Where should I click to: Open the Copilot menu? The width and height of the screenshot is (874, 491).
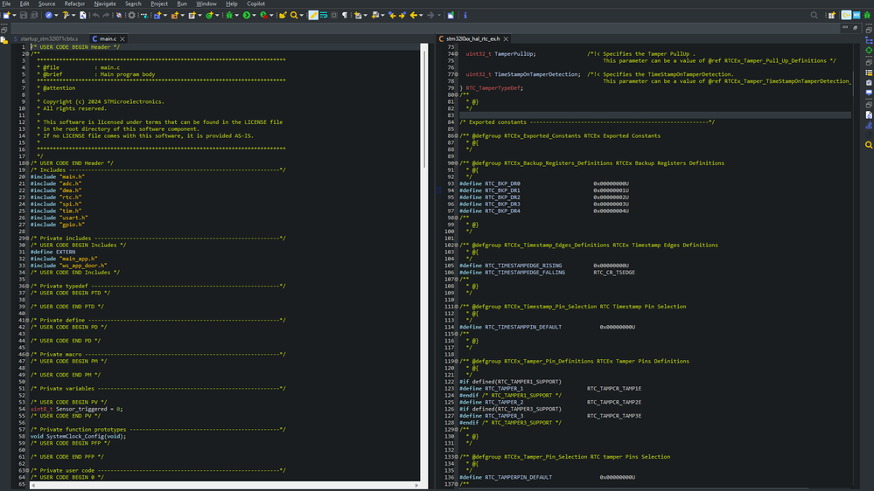tap(255, 3)
